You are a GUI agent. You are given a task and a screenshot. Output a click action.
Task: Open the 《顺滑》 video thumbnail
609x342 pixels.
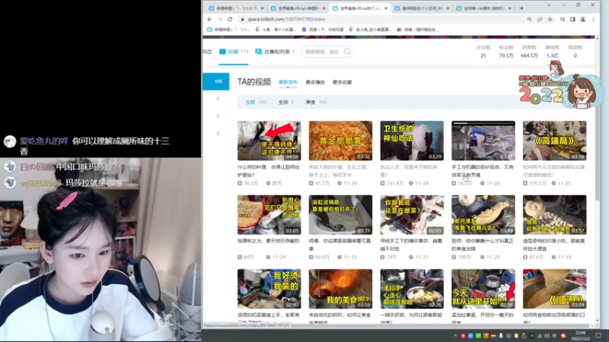[x=554, y=289]
